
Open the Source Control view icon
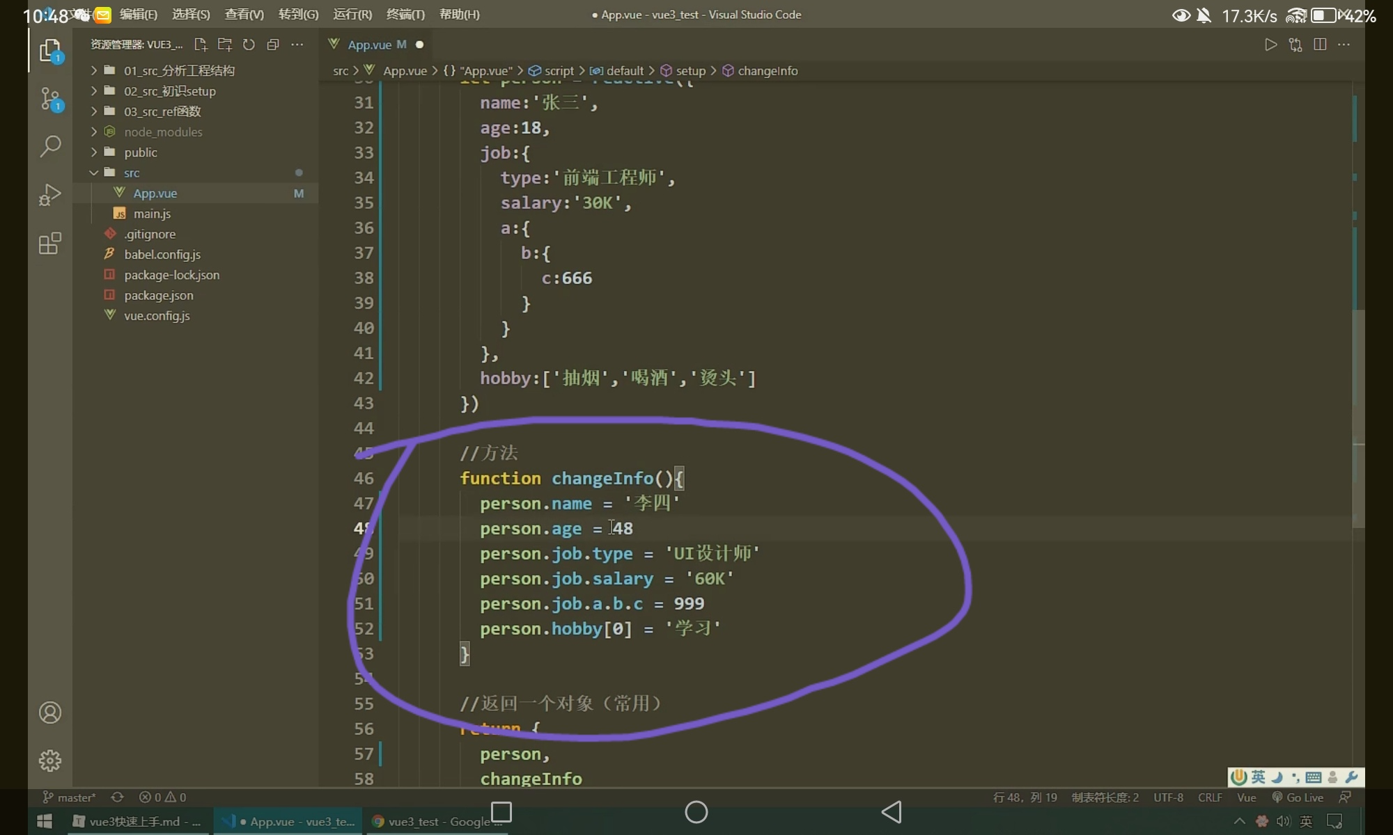click(x=50, y=98)
